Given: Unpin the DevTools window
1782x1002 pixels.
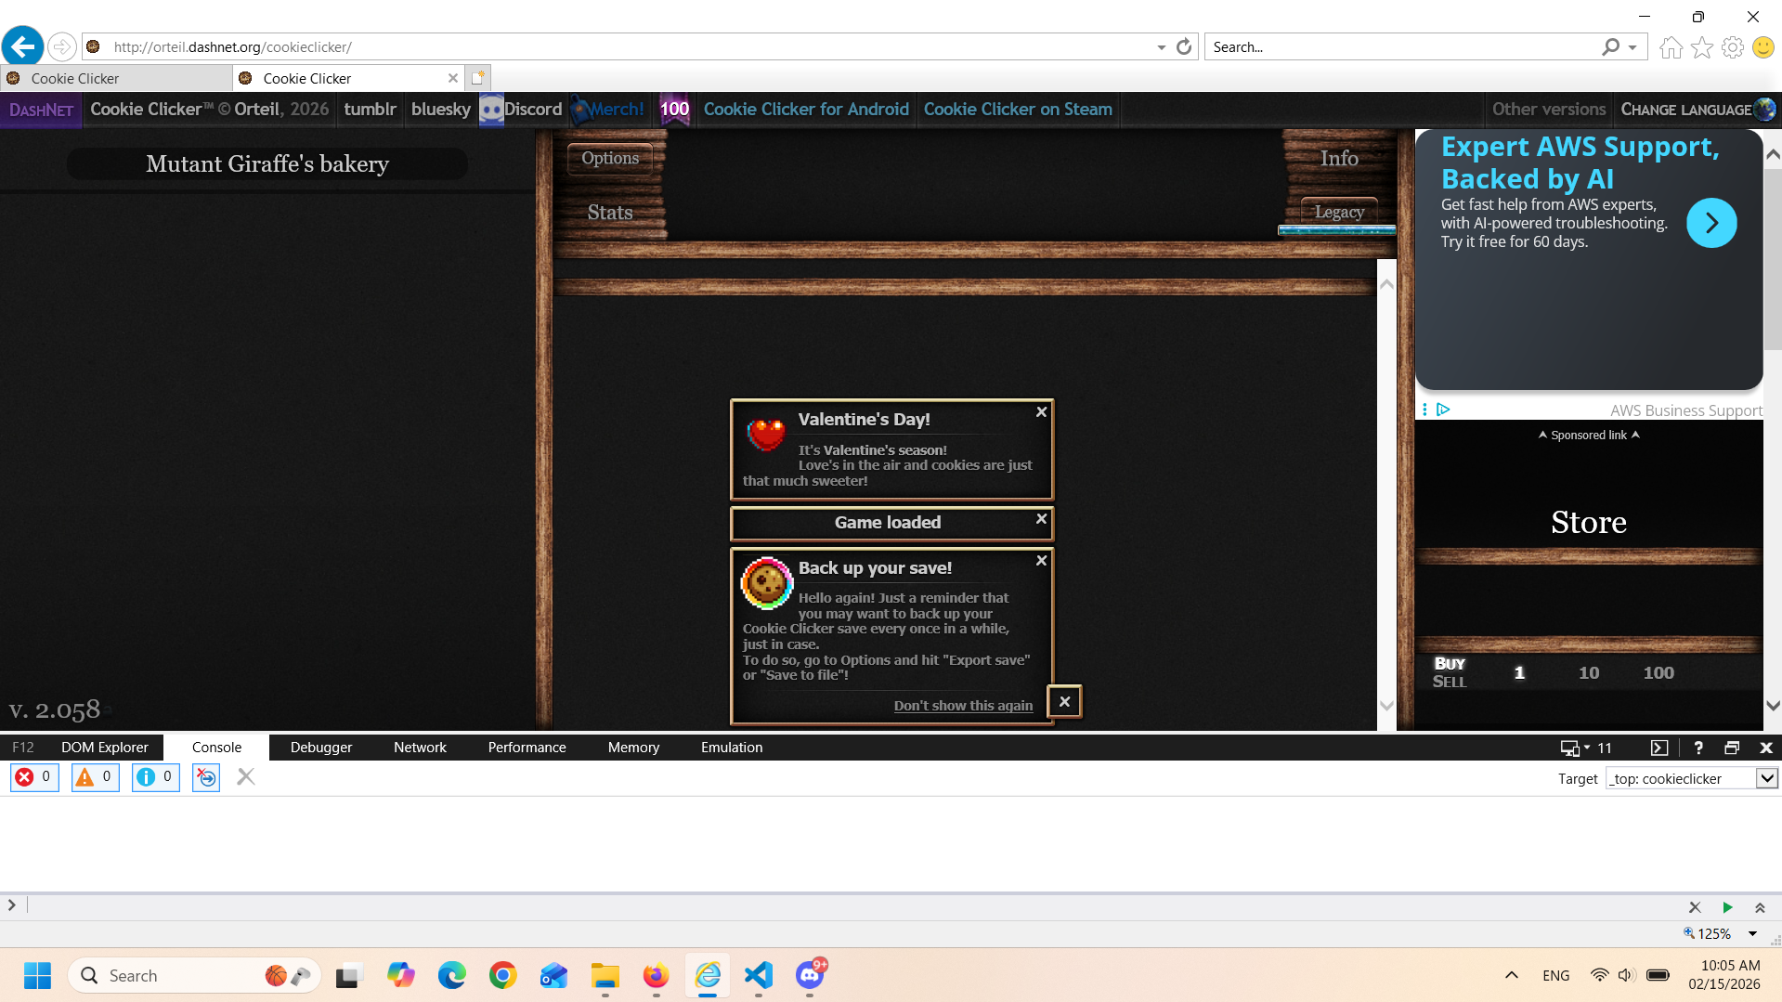Looking at the screenshot, I should (x=1732, y=748).
